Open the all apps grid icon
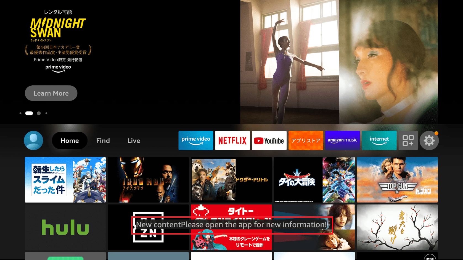This screenshot has height=260, width=463. point(408,140)
